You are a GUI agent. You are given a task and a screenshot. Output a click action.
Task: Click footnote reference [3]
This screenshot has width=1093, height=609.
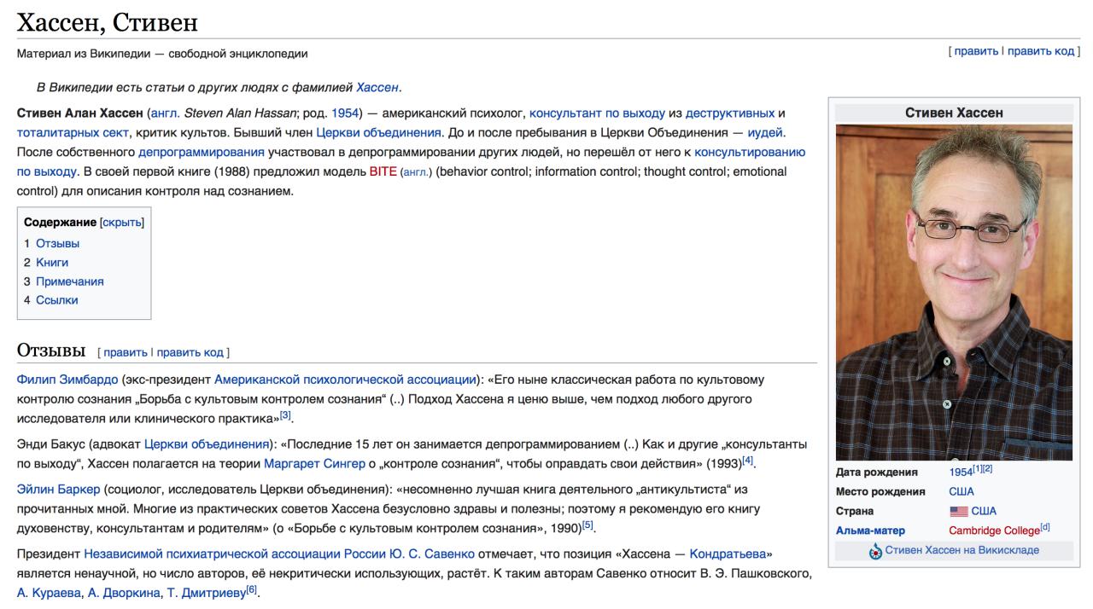[286, 415]
